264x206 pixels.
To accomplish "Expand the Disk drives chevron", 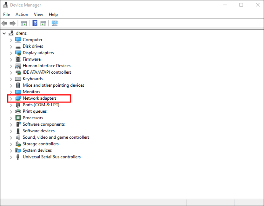I will coord(11,47).
